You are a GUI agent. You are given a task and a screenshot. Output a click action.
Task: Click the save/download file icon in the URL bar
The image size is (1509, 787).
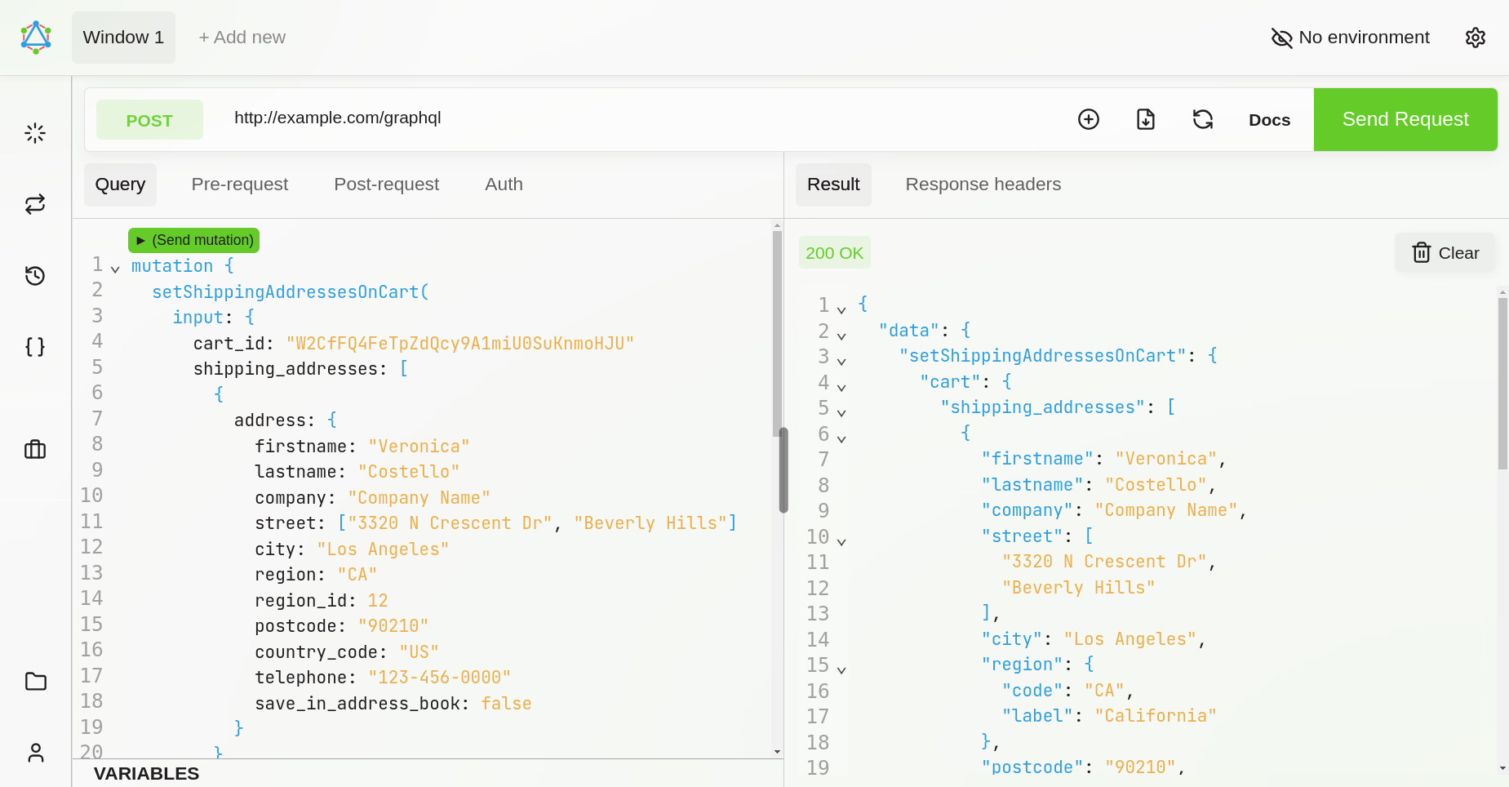tap(1146, 119)
